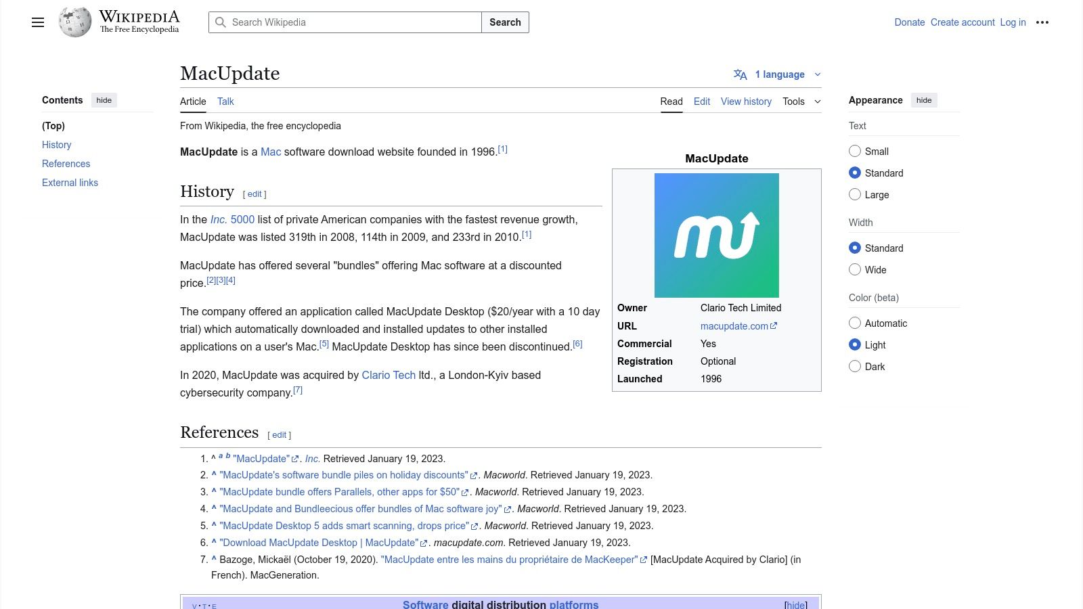1083x609 pixels.
Task: Open the Inc. 5000 link
Action: (232, 220)
